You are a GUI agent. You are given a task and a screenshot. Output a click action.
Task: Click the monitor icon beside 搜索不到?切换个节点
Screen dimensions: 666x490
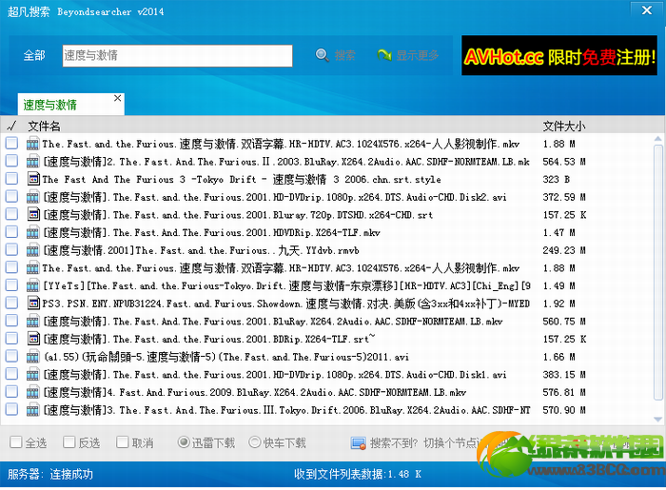pyautogui.click(x=359, y=443)
